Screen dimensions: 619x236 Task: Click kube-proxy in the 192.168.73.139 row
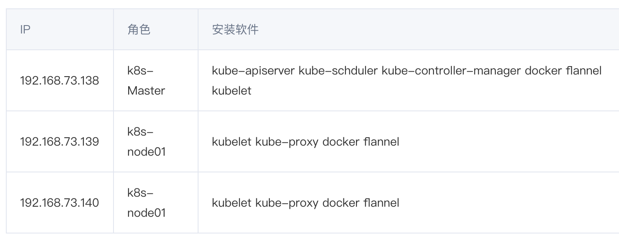287,141
